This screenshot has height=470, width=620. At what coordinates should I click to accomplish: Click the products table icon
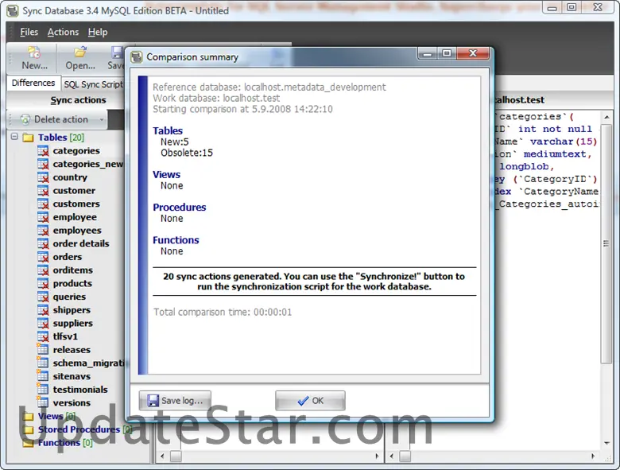tap(43, 283)
